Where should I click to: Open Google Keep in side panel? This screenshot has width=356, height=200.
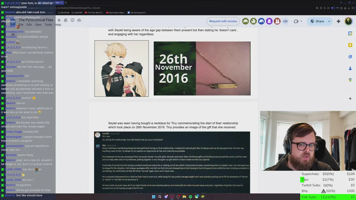tap(350, 45)
